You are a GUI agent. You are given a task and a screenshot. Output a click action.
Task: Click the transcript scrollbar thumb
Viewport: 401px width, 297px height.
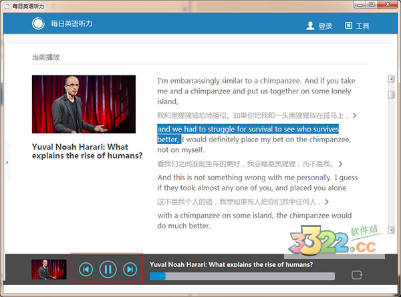(391, 95)
